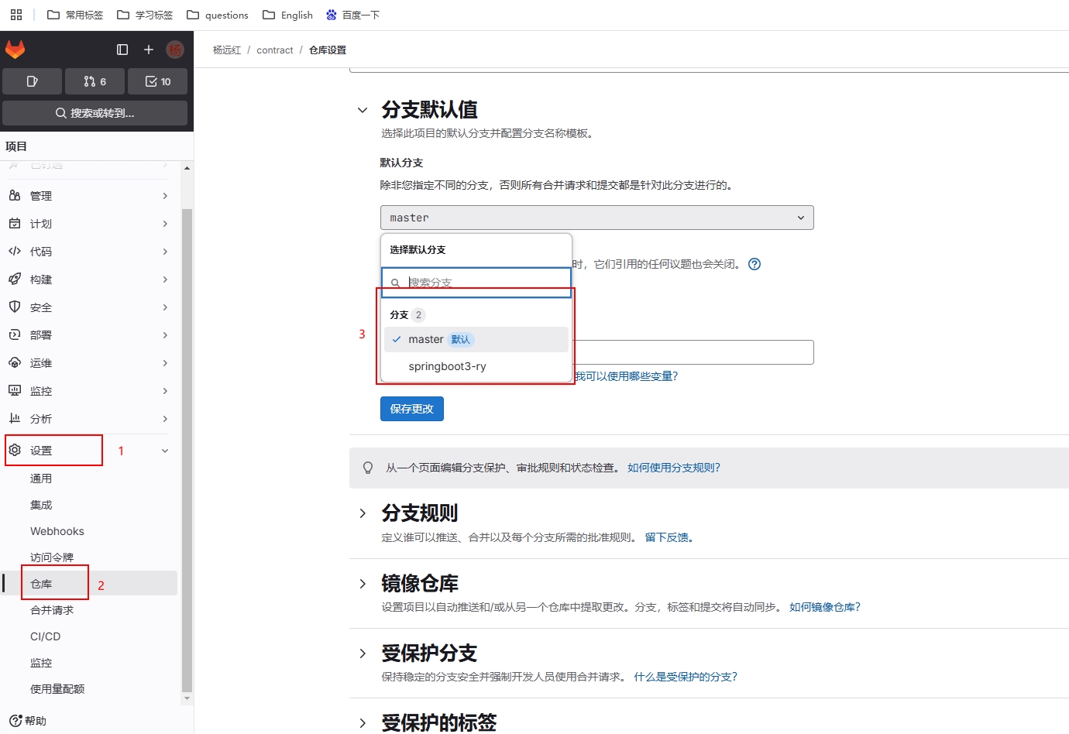Image resolution: width=1069 pixels, height=734 pixels.
Task: Expand the 分析 sidebar section
Action: [89, 419]
